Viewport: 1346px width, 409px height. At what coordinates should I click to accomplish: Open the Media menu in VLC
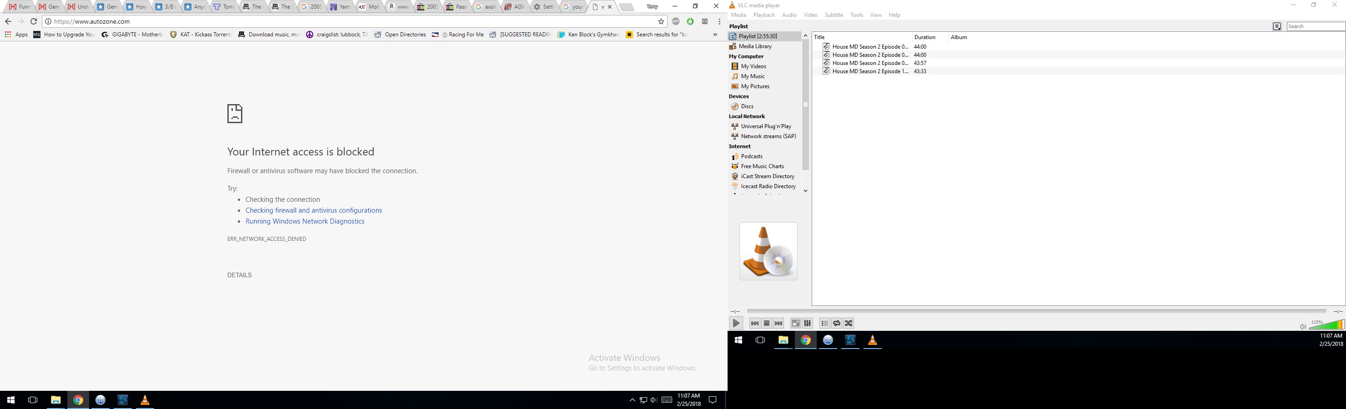pos(738,15)
